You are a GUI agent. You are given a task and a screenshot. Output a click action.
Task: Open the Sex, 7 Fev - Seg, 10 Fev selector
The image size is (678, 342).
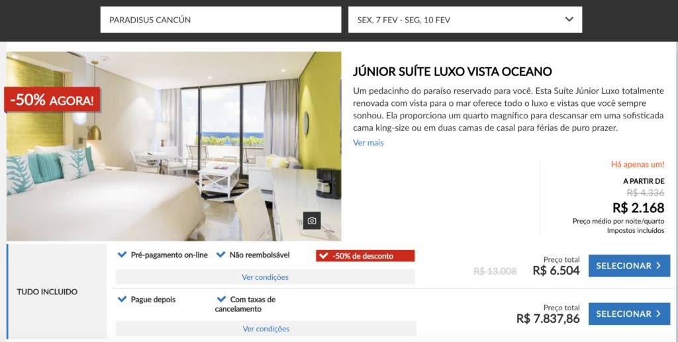(x=465, y=19)
